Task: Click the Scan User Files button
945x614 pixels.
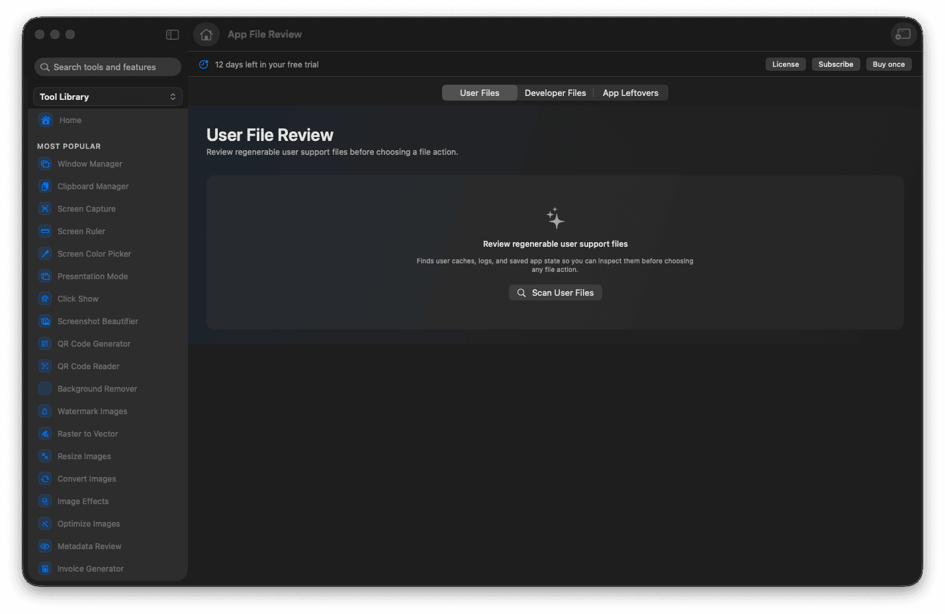Action: pos(555,292)
